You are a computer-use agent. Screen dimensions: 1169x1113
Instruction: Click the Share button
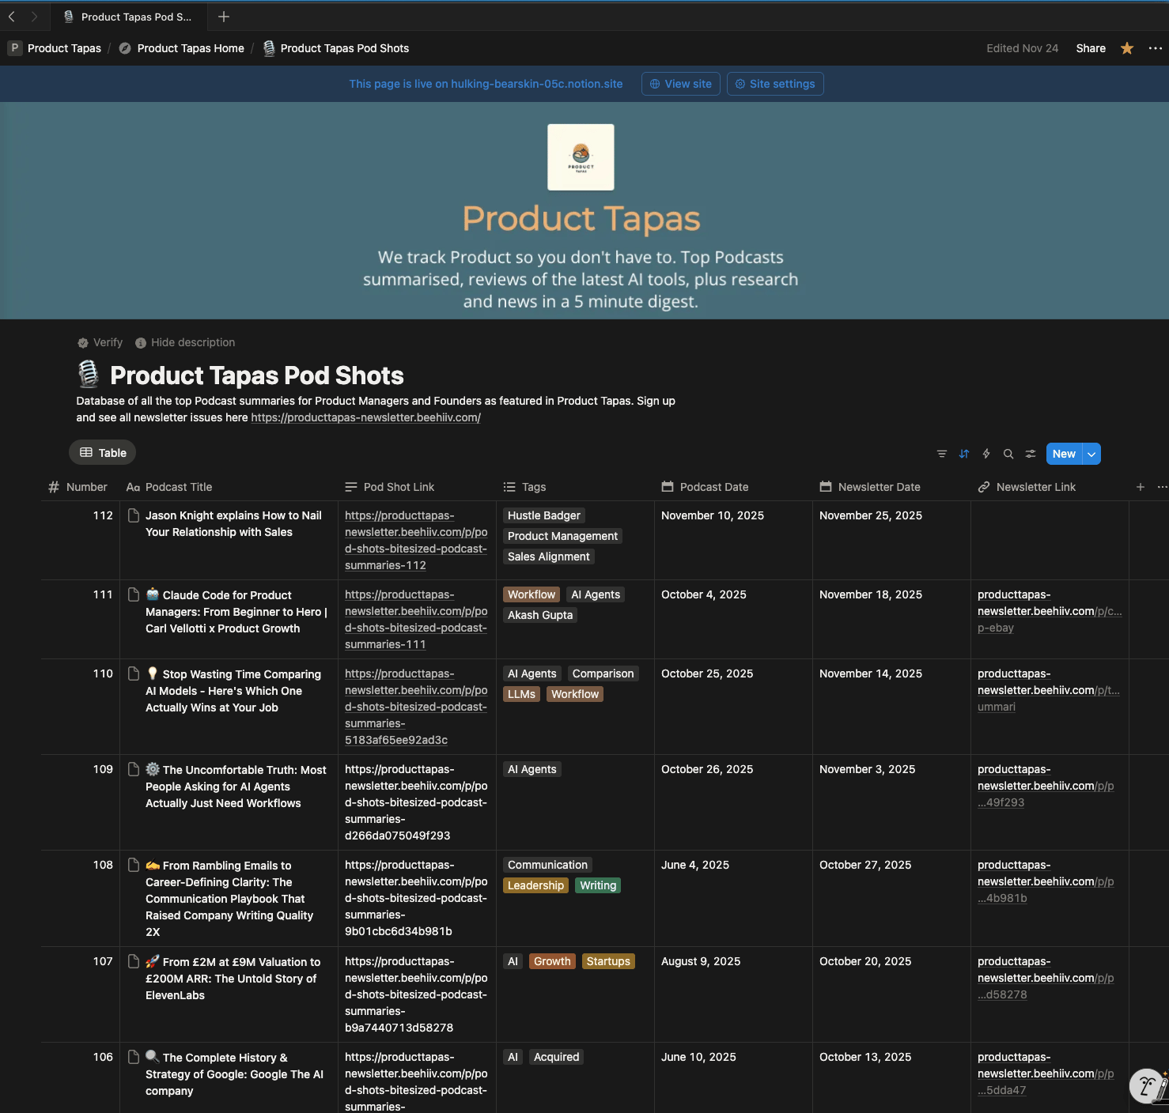(x=1091, y=48)
